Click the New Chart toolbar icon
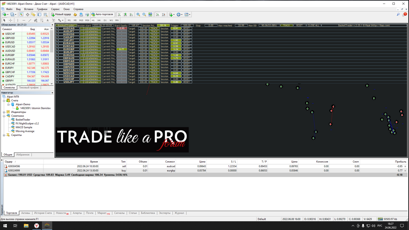The image size is (409, 230). (x=4, y=14)
